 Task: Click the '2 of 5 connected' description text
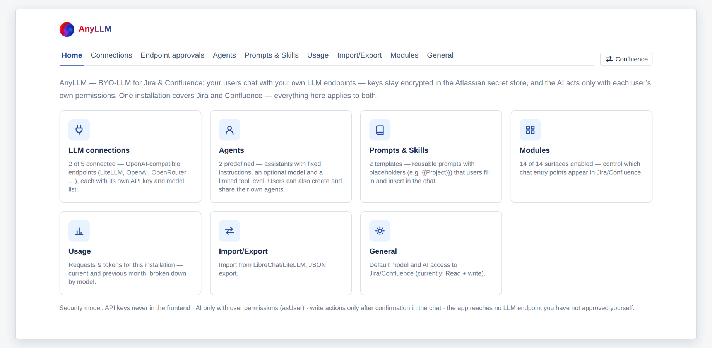[127, 177]
